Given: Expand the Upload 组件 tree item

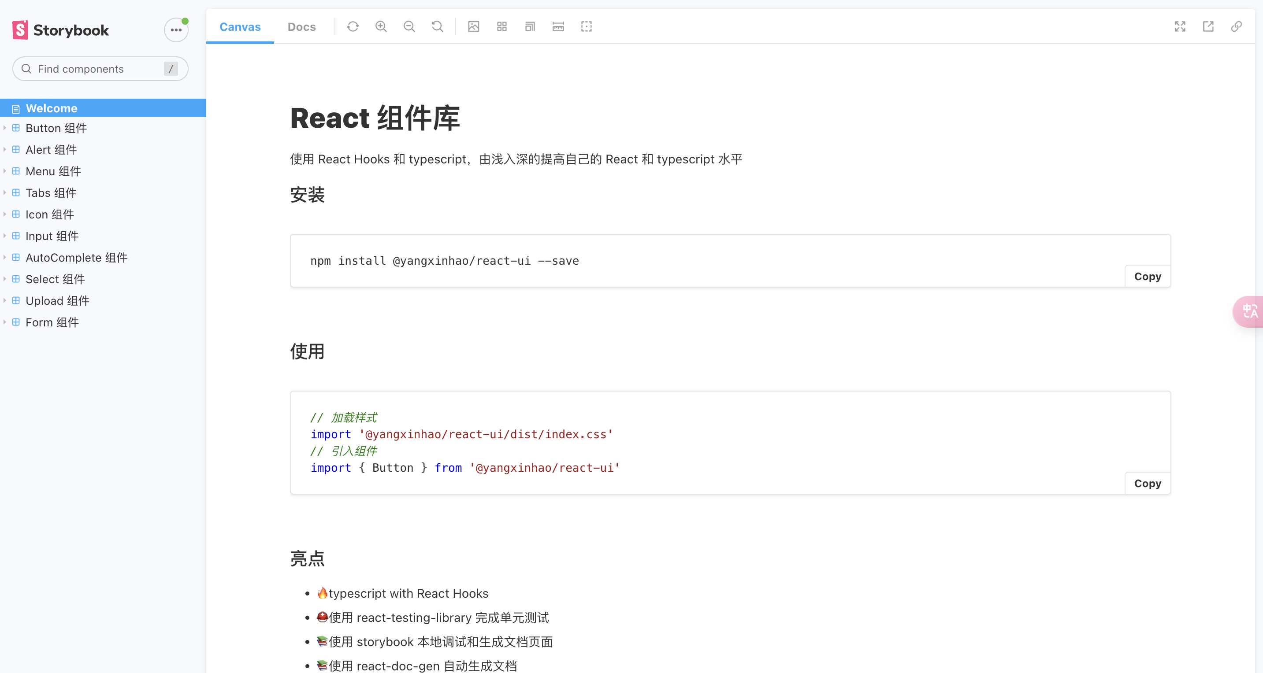Looking at the screenshot, I should click(57, 300).
